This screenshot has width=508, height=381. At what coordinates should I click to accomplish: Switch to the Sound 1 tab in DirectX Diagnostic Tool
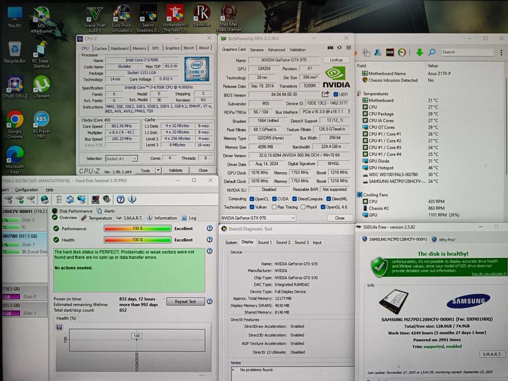click(x=265, y=242)
